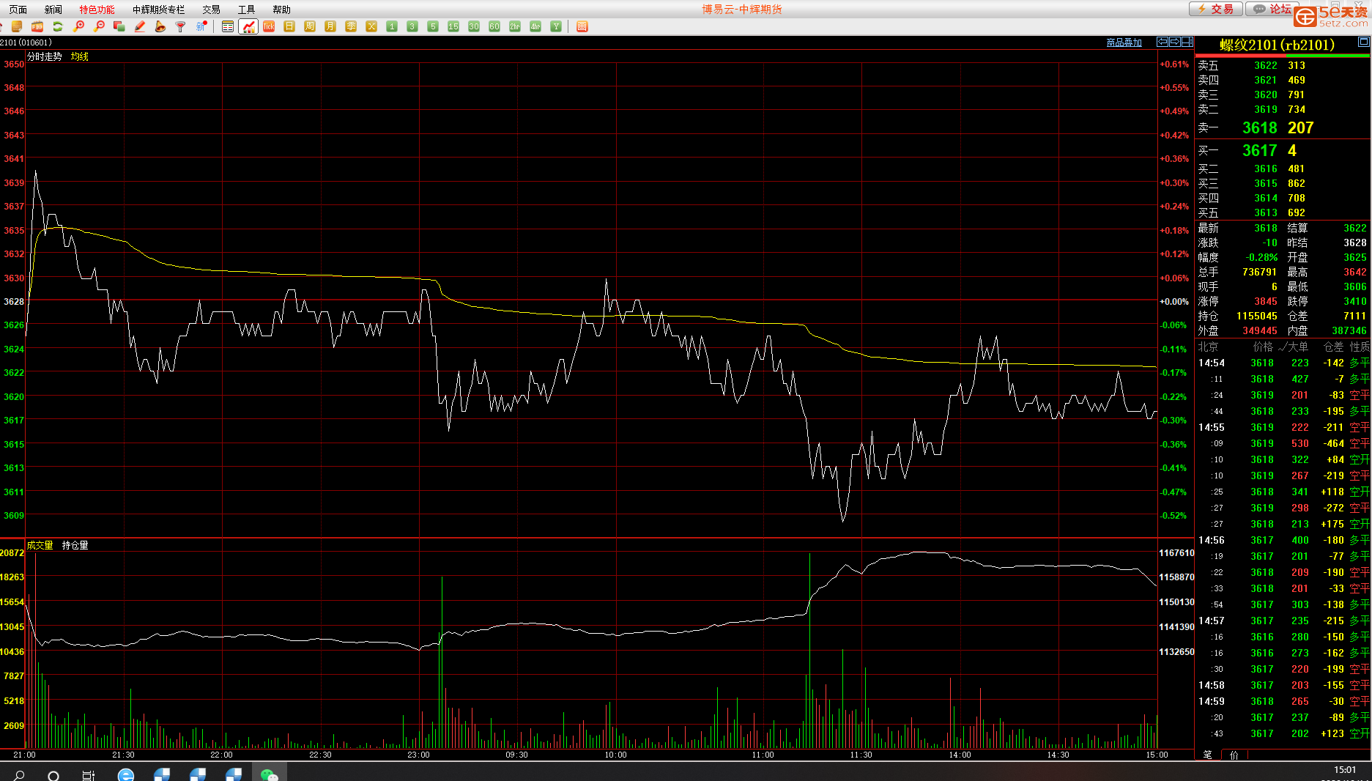This screenshot has width=1372, height=781.
Task: Open the overlapping windows toolbar icon
Action: 119,26
